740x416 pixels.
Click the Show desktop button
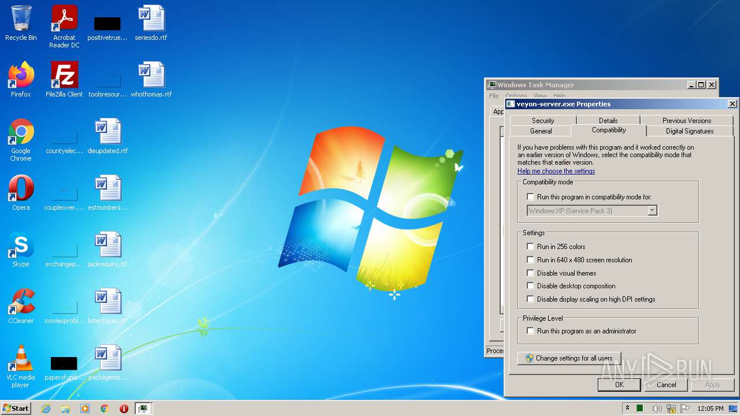pyautogui.click(x=734, y=408)
